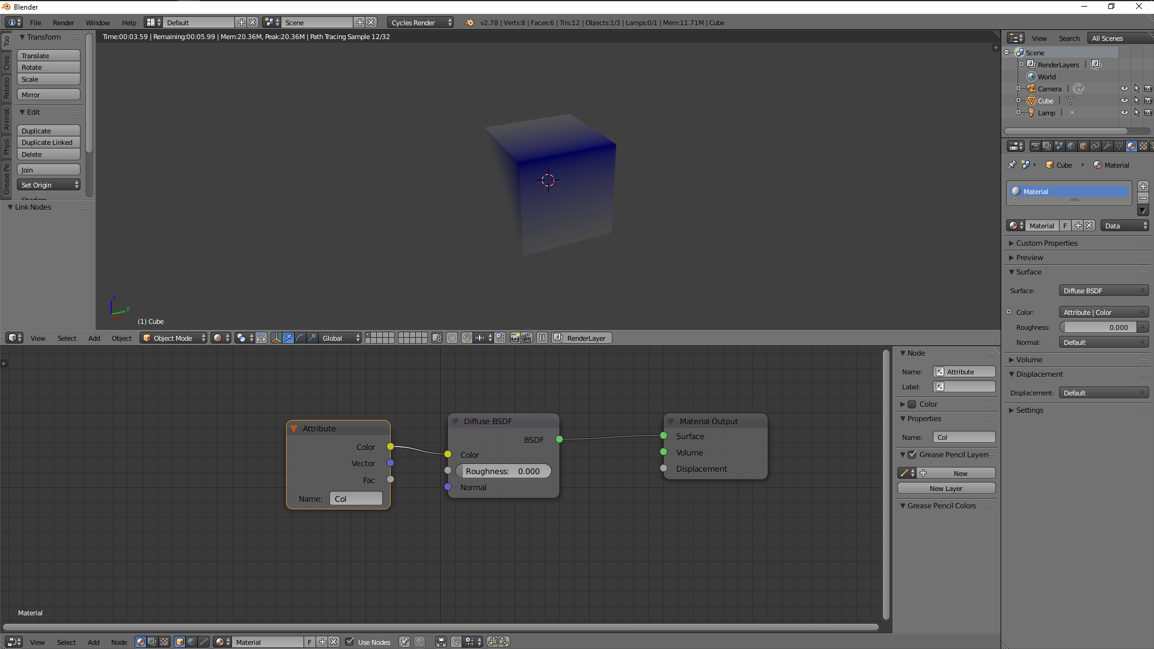Open the Render Layers properties tab
This screenshot has width=1154, height=649.
click(x=1047, y=146)
